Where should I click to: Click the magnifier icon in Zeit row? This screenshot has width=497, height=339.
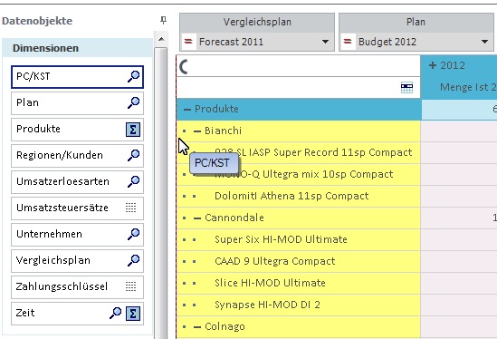[115, 313]
